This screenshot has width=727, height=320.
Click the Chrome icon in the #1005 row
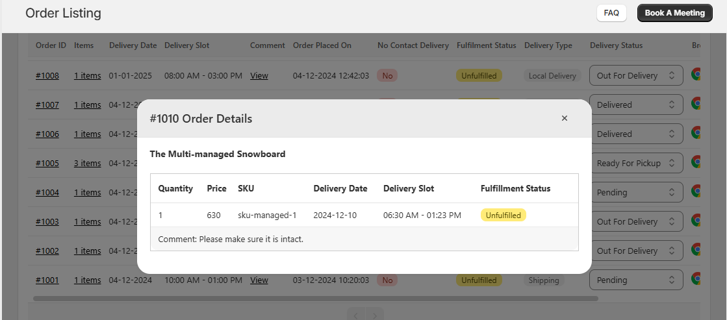point(696,163)
